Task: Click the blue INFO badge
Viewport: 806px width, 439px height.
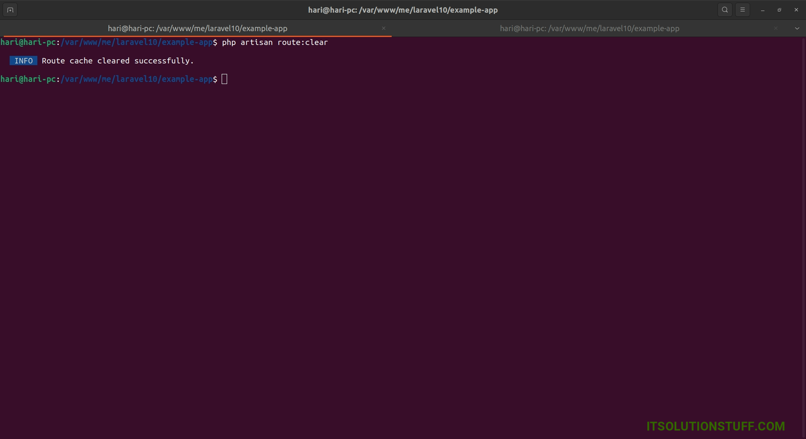Action: pyautogui.click(x=23, y=61)
